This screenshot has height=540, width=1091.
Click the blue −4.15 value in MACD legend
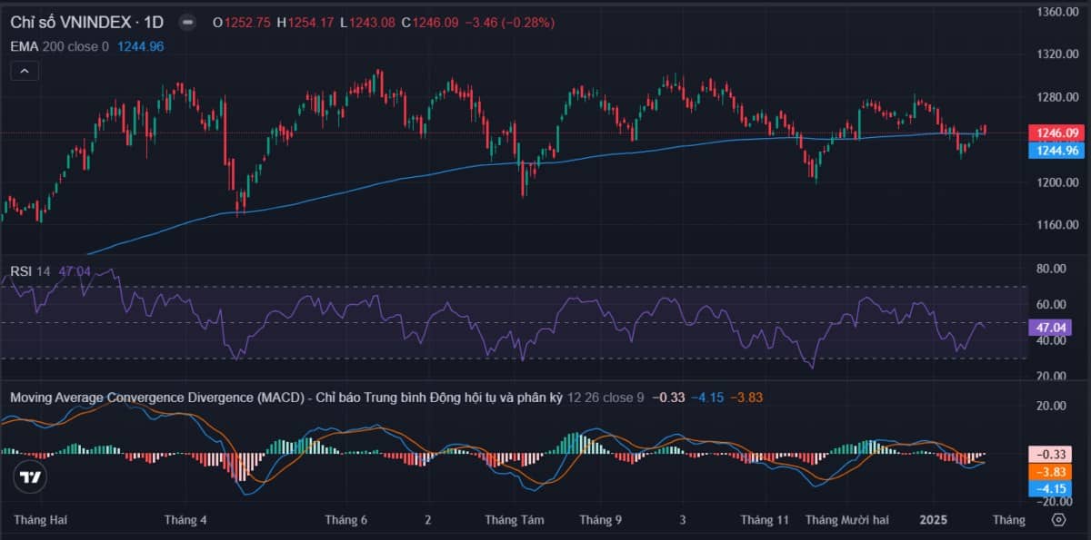(x=707, y=398)
